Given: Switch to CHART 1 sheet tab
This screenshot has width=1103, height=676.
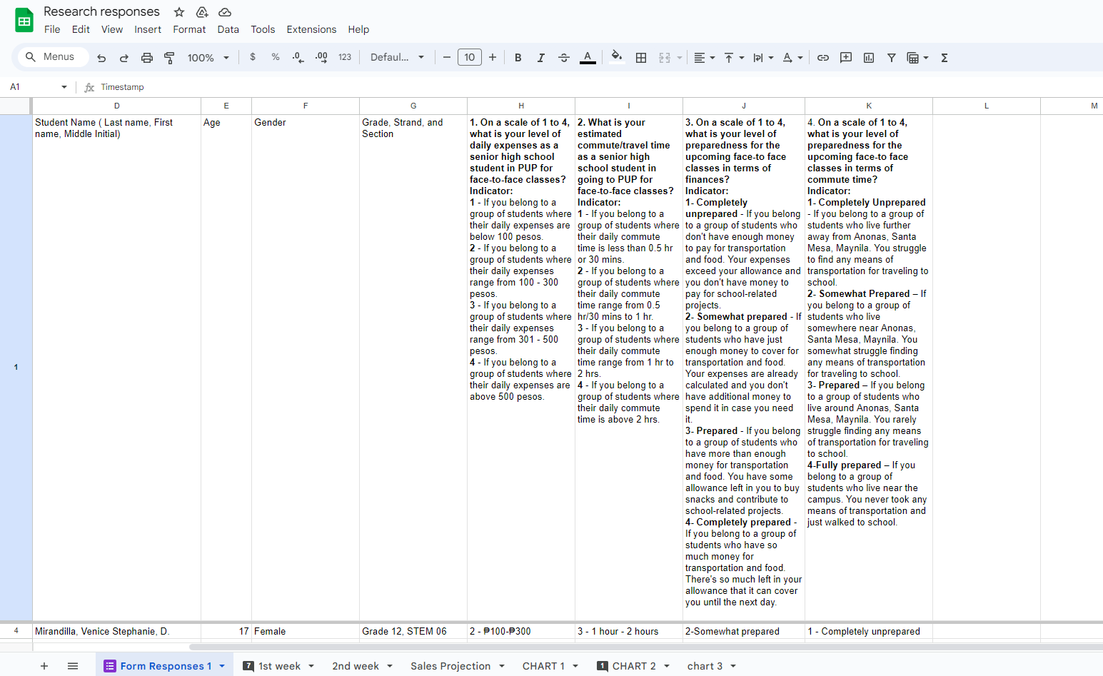Looking at the screenshot, I should point(543,666).
